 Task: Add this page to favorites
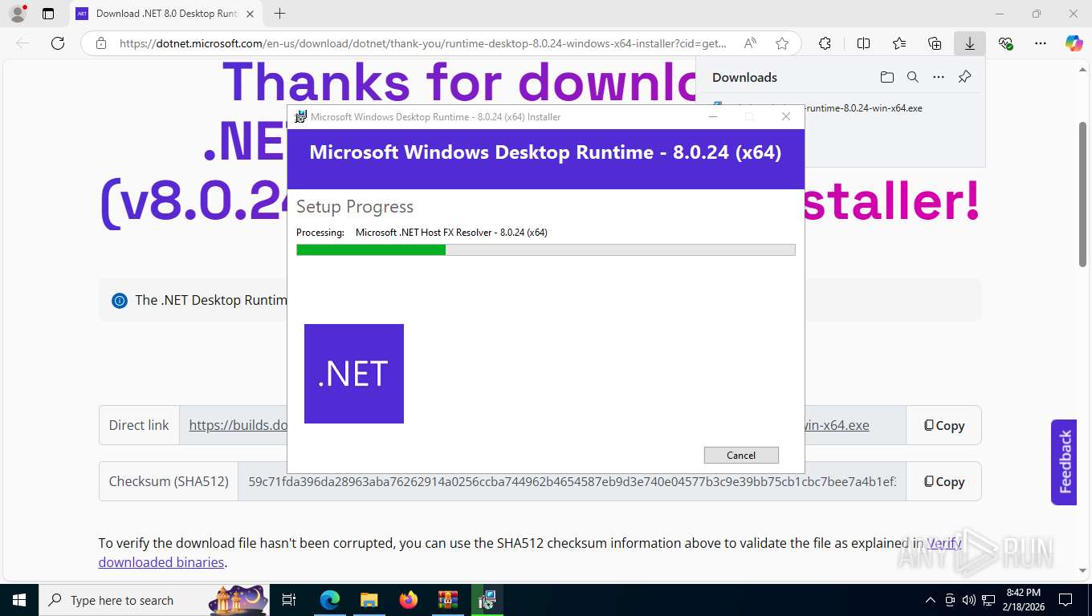pos(781,43)
